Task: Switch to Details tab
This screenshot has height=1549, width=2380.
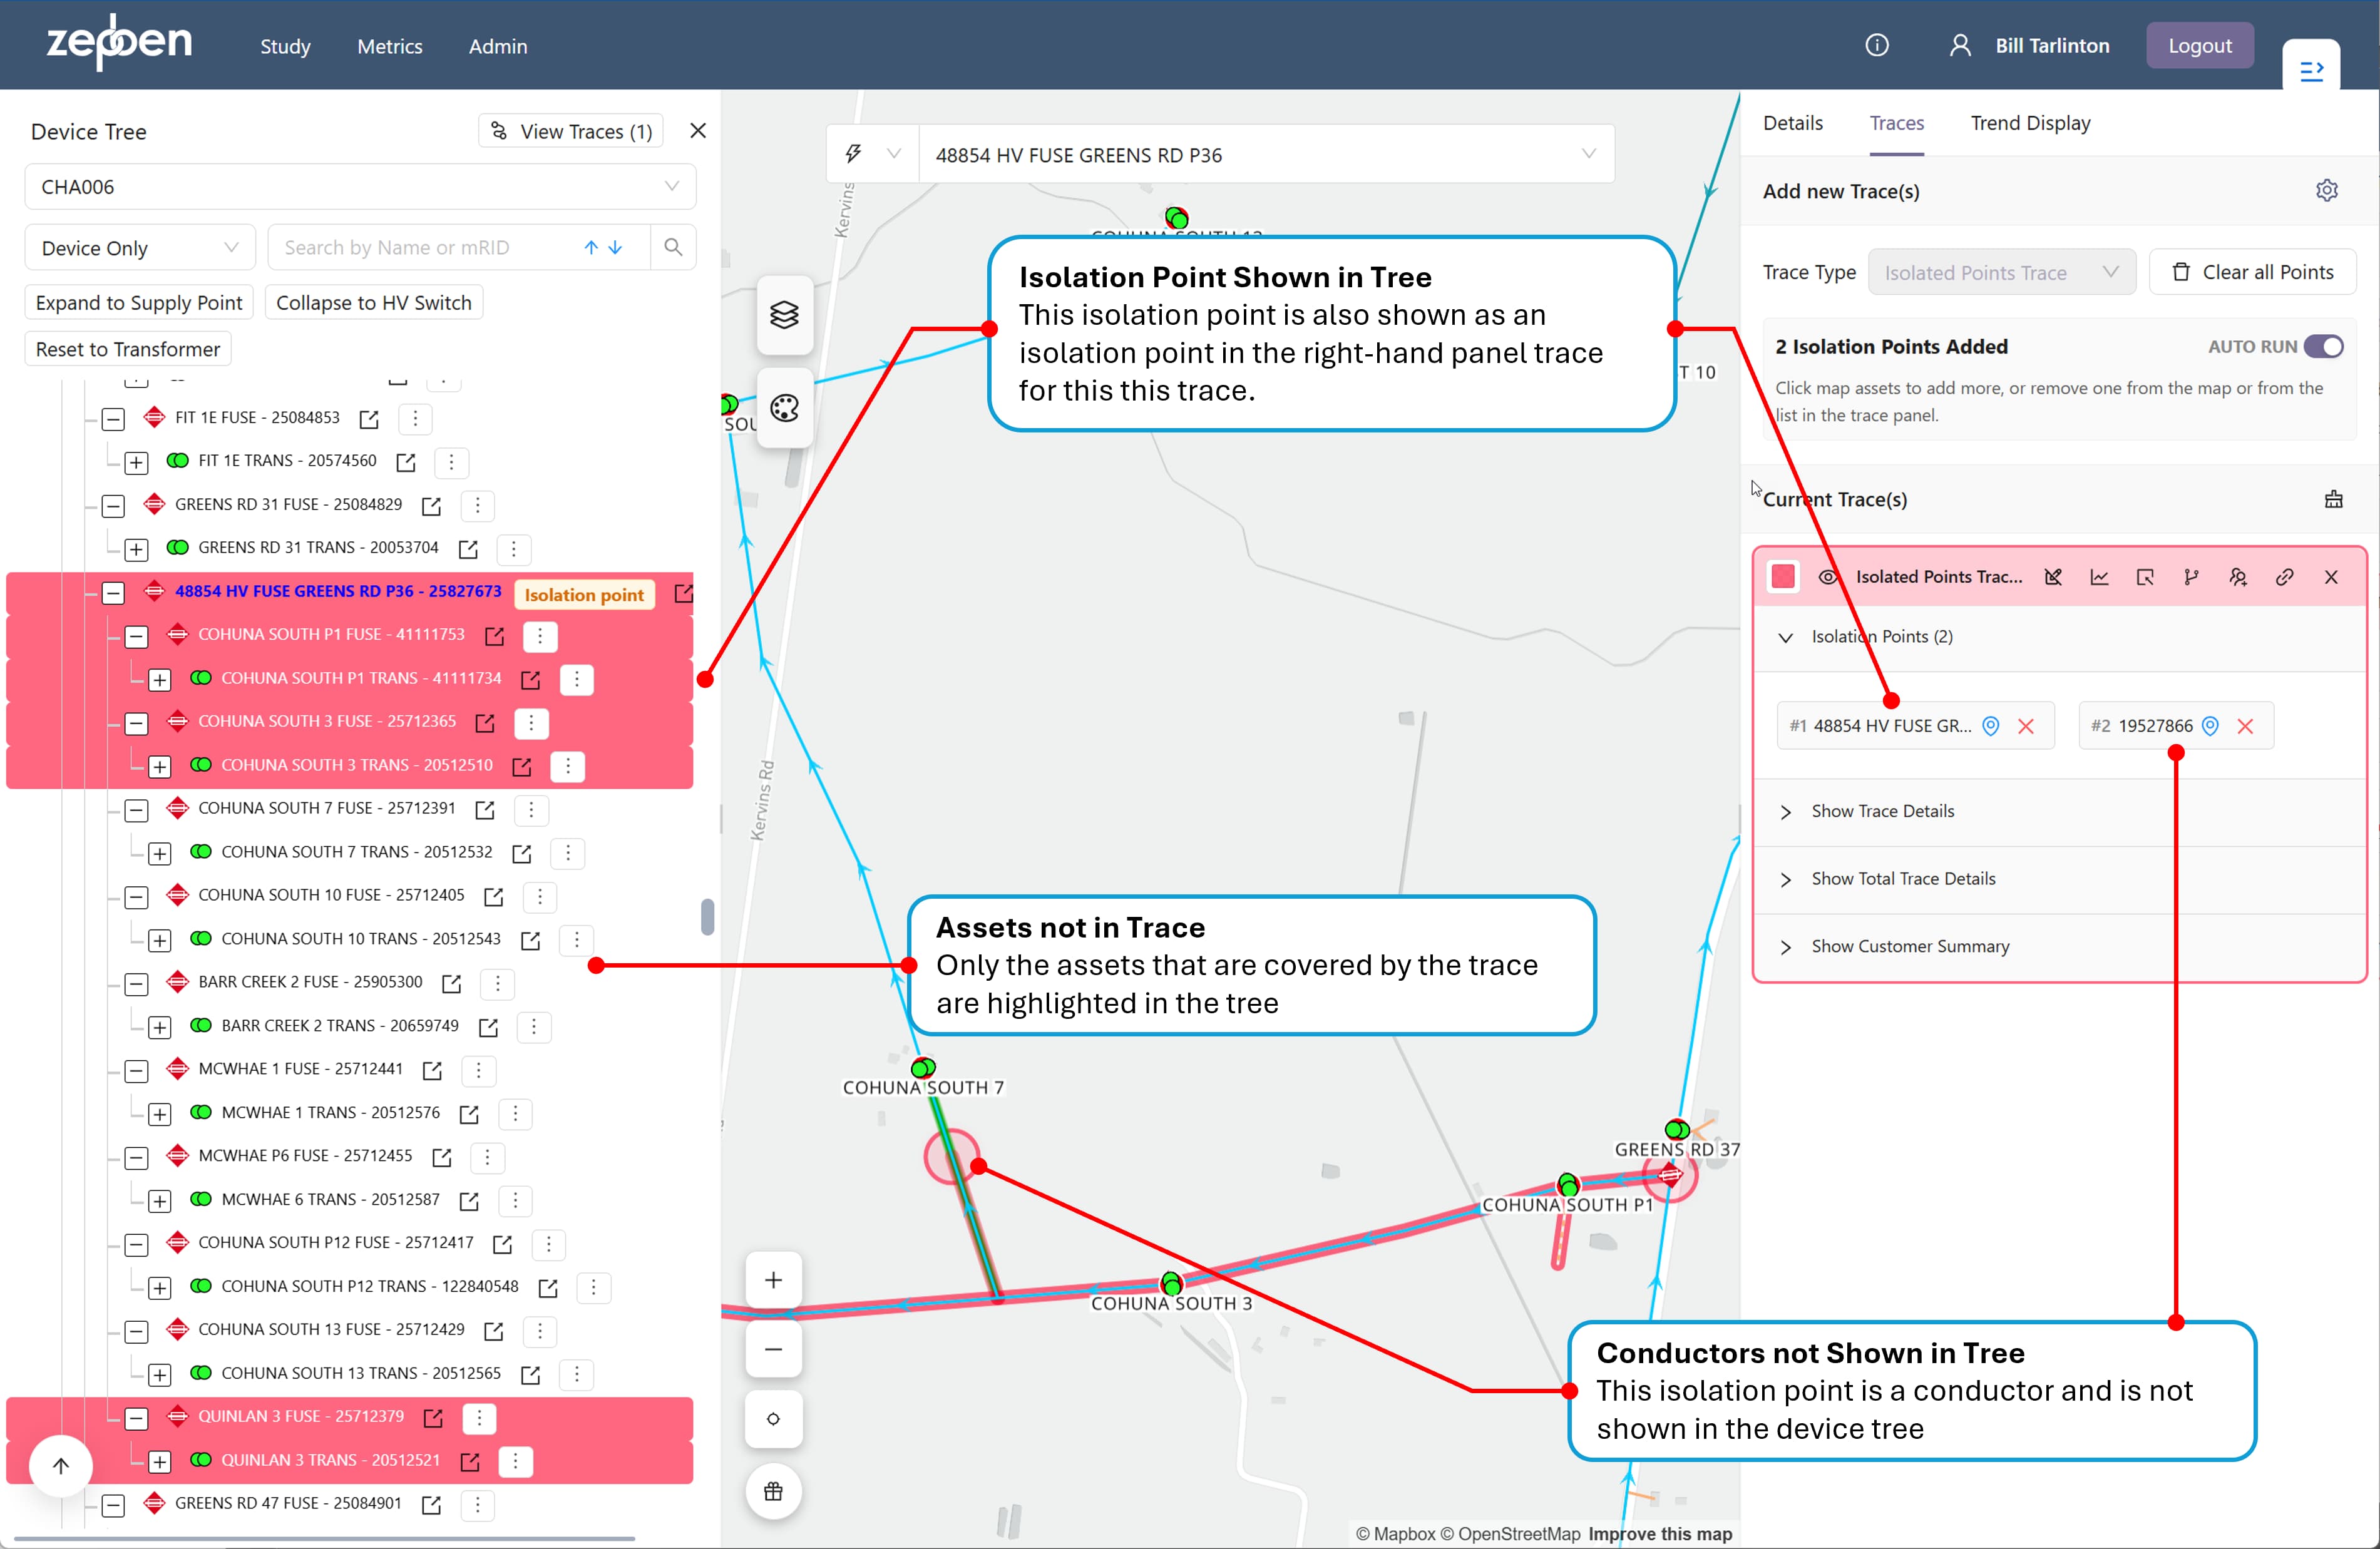Action: pyautogui.click(x=1792, y=123)
